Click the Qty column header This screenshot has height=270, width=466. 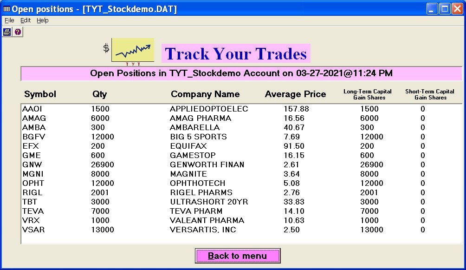[x=100, y=94]
